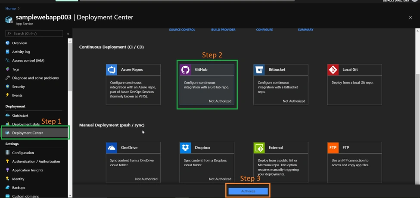420x198 pixels.
Task: Click the Bitbucket bucket icon
Action: tap(259, 70)
